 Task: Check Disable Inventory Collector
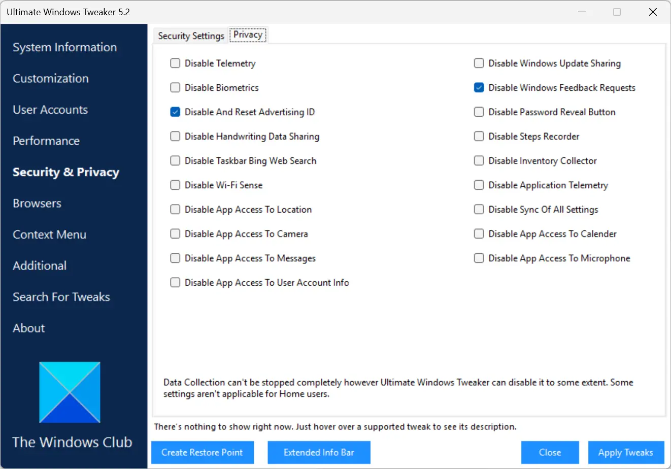479,161
